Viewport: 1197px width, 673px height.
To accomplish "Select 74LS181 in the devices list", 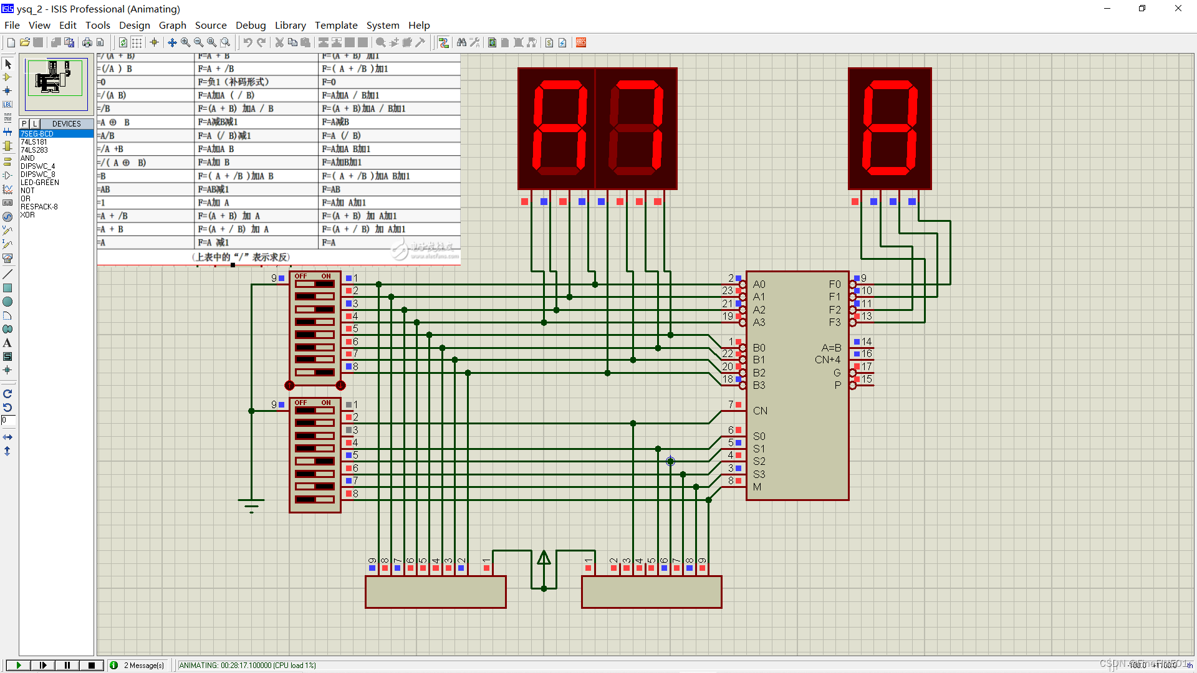I will point(34,142).
